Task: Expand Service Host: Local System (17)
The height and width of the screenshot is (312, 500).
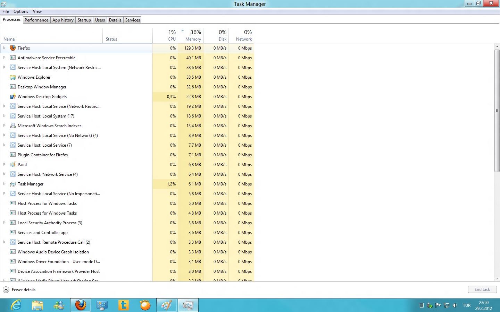Action: point(4,116)
